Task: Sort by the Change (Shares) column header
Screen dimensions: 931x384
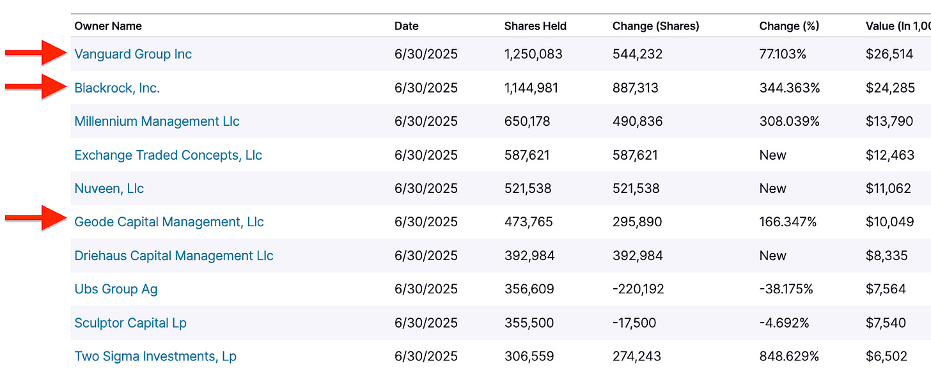Action: pyautogui.click(x=655, y=26)
